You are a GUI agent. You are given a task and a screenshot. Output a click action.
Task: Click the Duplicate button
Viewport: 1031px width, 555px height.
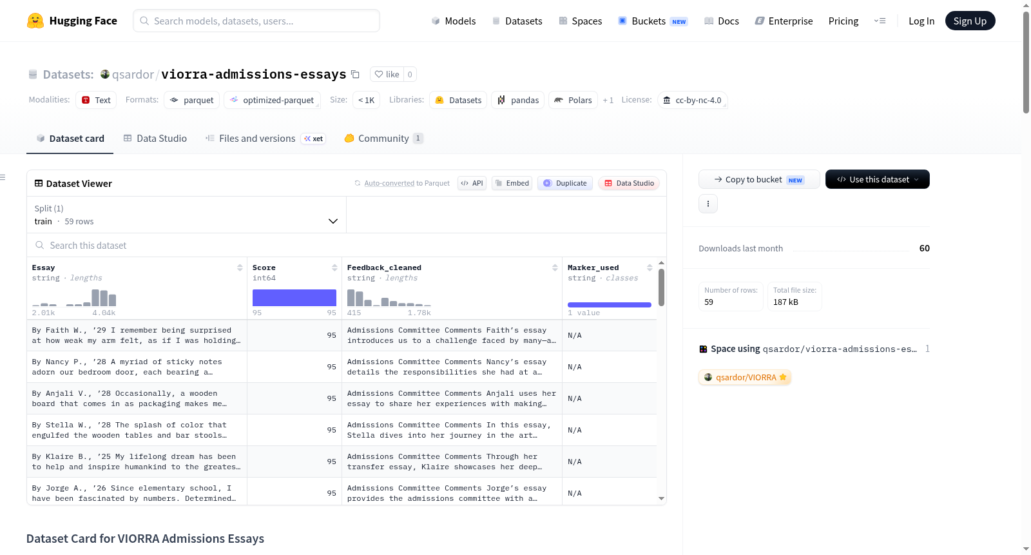565,183
